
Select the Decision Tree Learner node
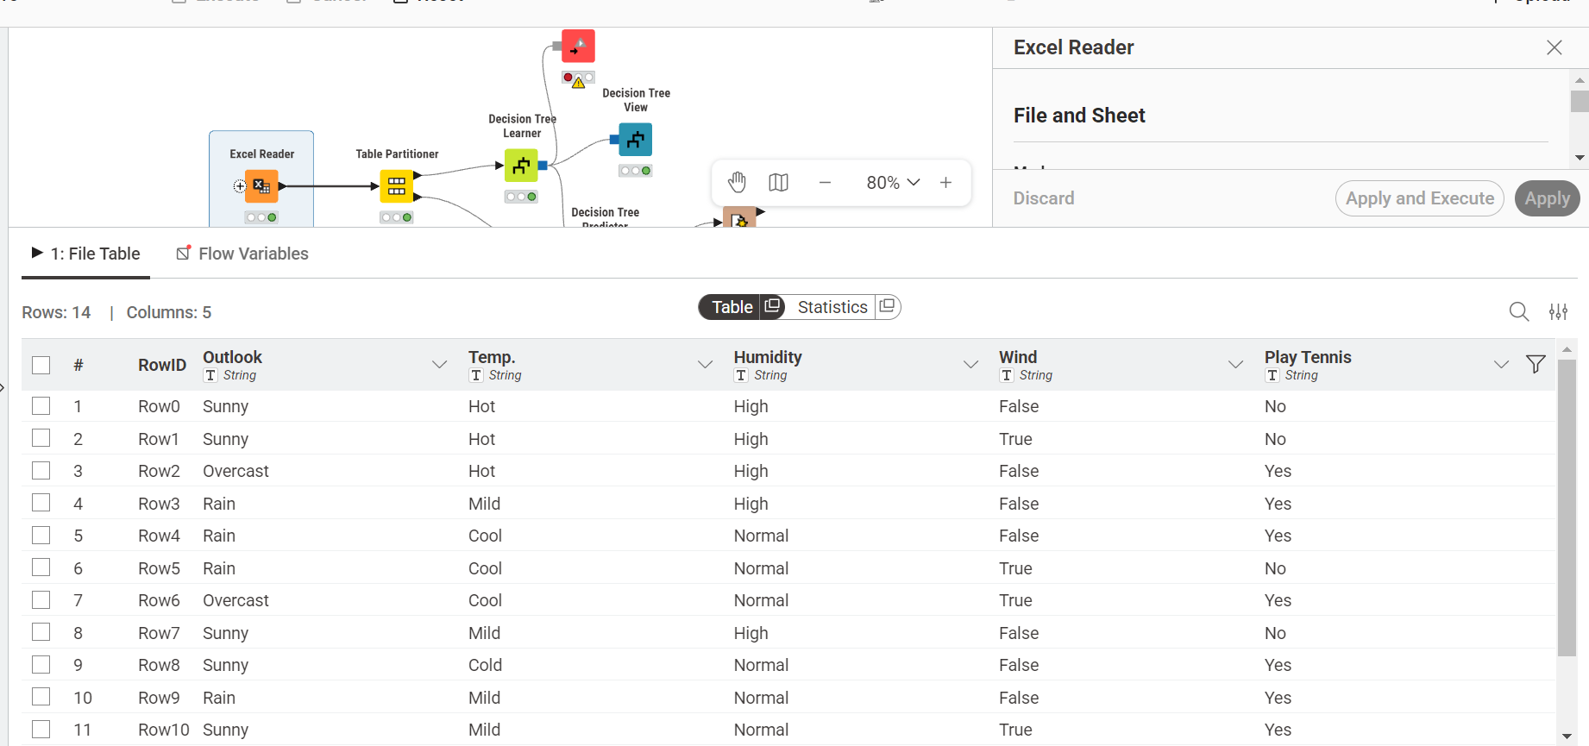(521, 166)
